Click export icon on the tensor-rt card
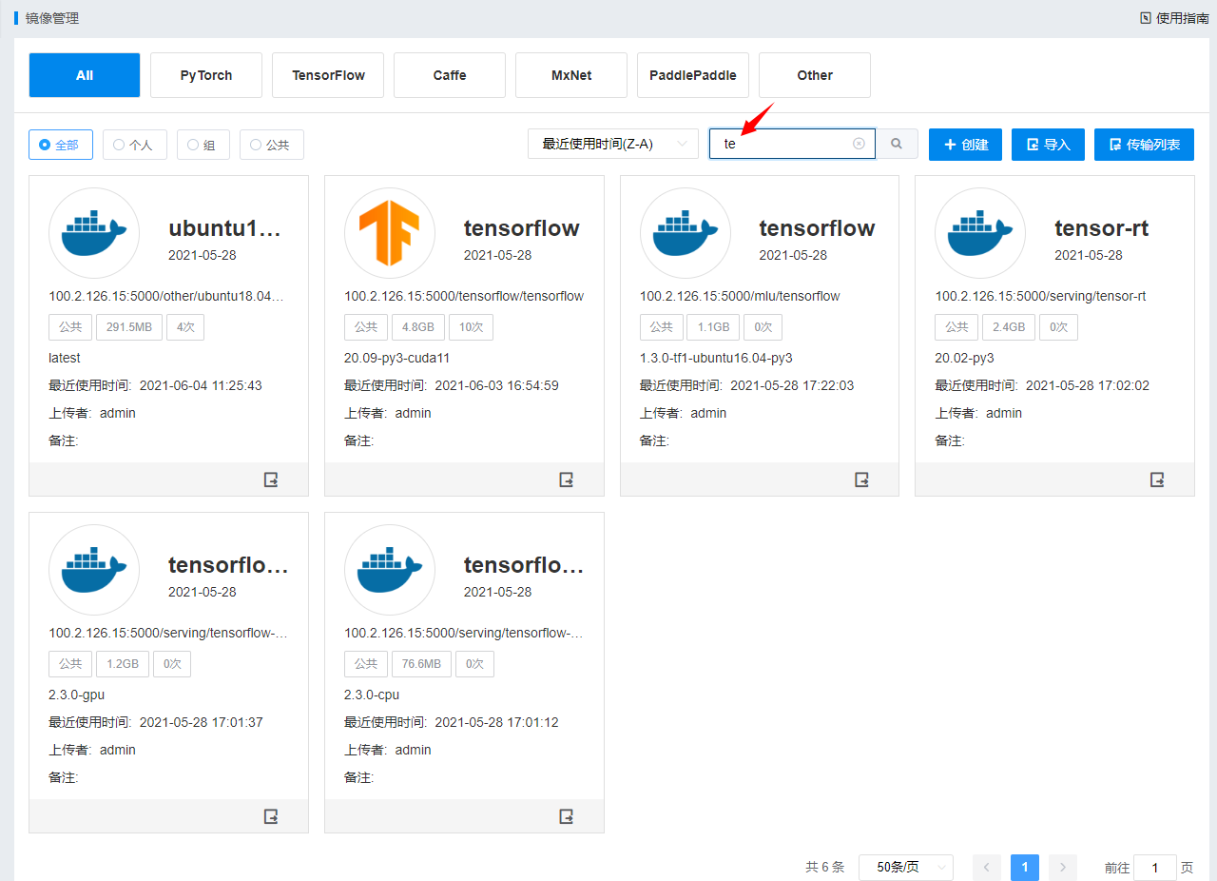Viewport: 1217px width, 881px height. (x=1157, y=480)
